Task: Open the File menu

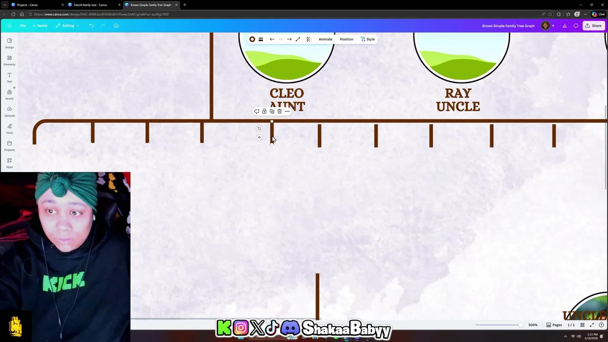Action: pos(23,26)
